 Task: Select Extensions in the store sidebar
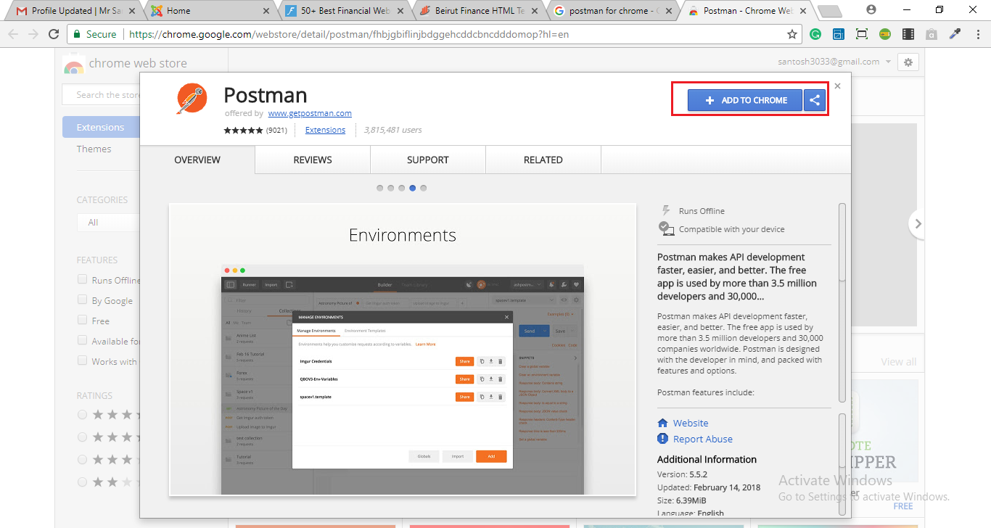click(x=101, y=127)
